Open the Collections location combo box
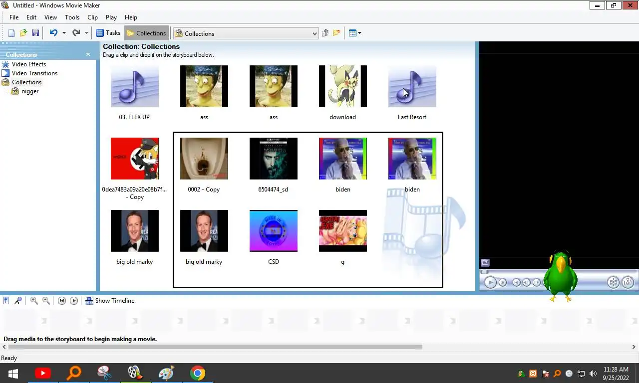This screenshot has height=383, width=639. pyautogui.click(x=246, y=33)
